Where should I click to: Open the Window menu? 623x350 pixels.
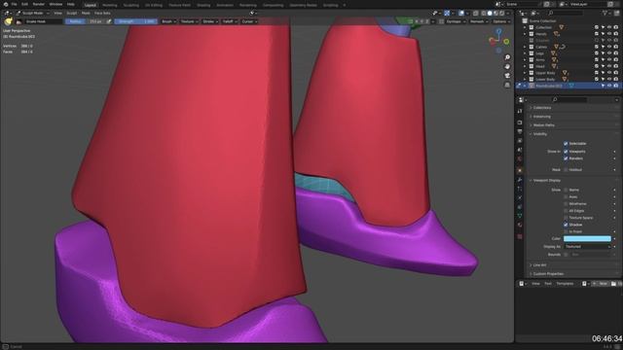55,4
